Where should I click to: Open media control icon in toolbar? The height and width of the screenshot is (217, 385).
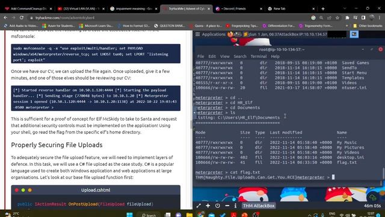[356, 17]
